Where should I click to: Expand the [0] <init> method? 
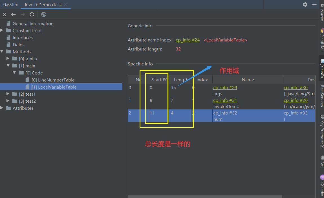pos(8,58)
